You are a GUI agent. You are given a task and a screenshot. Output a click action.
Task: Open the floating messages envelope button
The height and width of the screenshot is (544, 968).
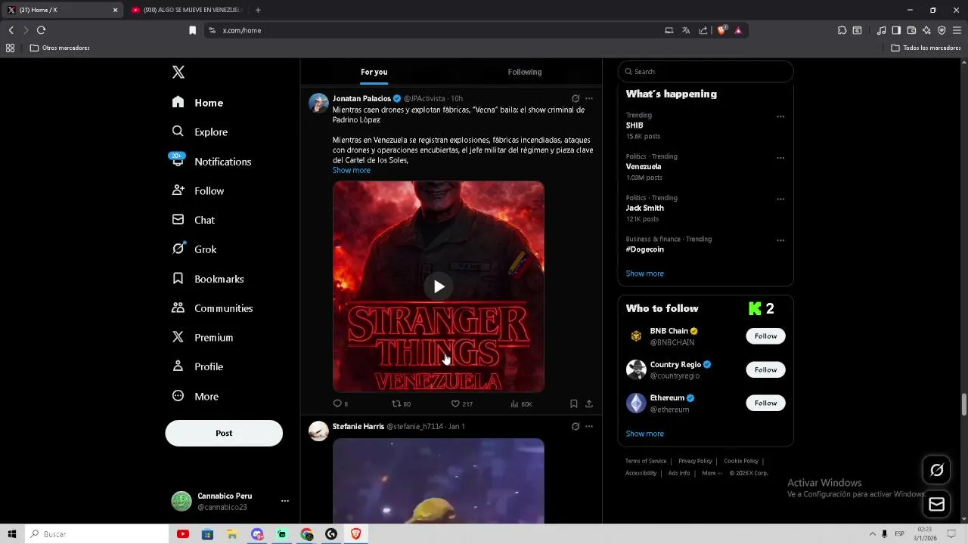[x=936, y=504]
